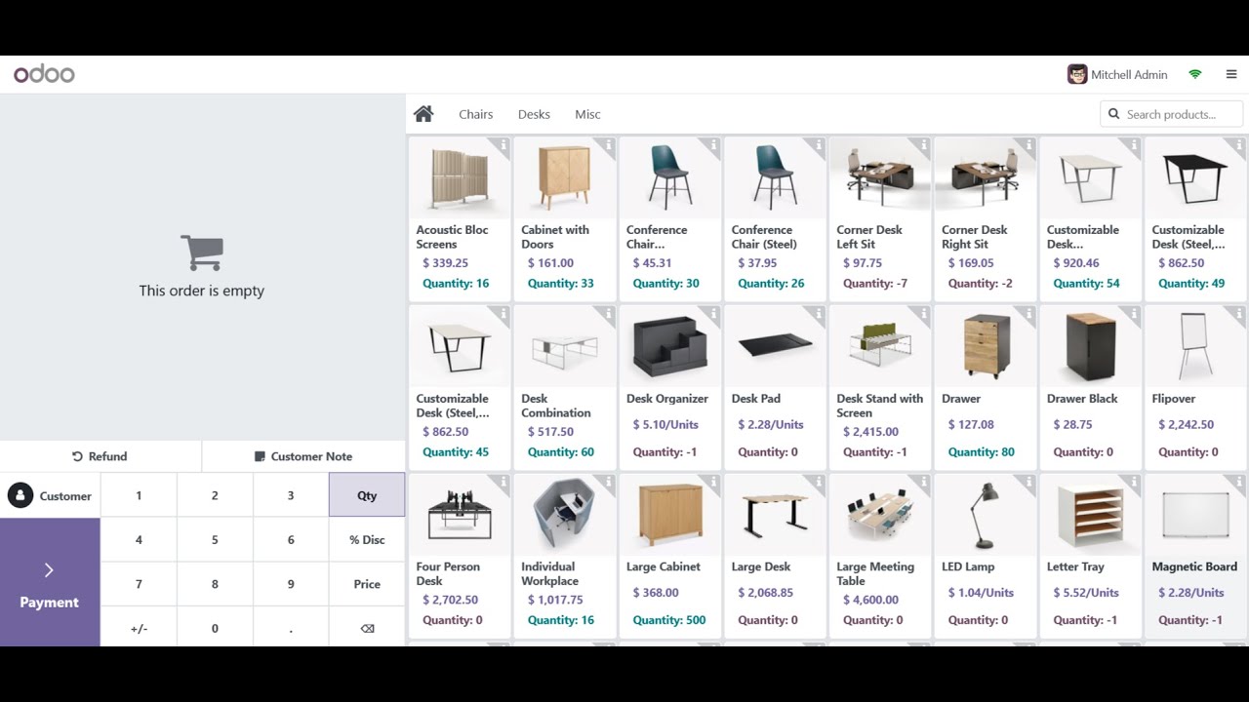Click the Odoo logo
The image size is (1249, 702).
click(x=44, y=74)
